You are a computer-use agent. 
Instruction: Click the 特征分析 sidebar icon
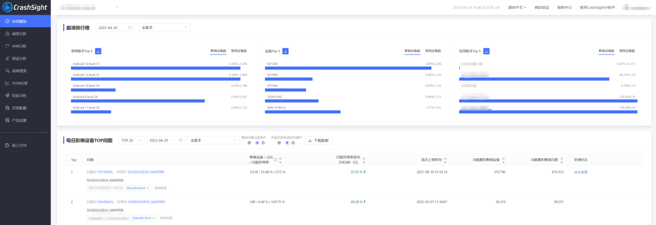(7, 96)
